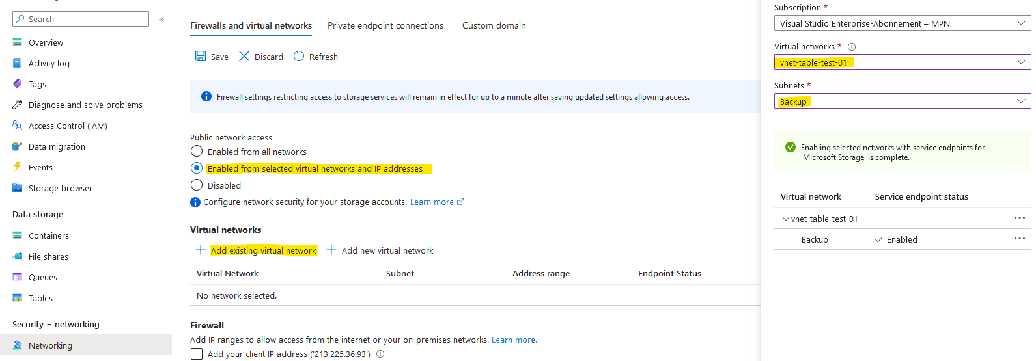Click the 'Learn more' network security link
Image resolution: width=1036 pixels, height=361 pixels.
432,202
